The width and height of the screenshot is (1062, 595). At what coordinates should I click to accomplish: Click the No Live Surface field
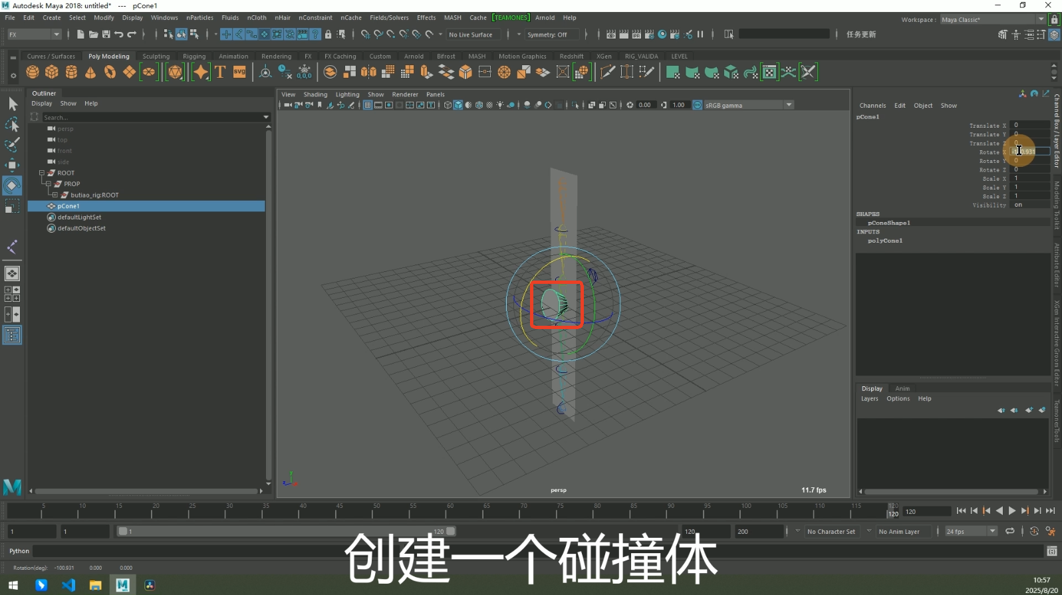[471, 35]
